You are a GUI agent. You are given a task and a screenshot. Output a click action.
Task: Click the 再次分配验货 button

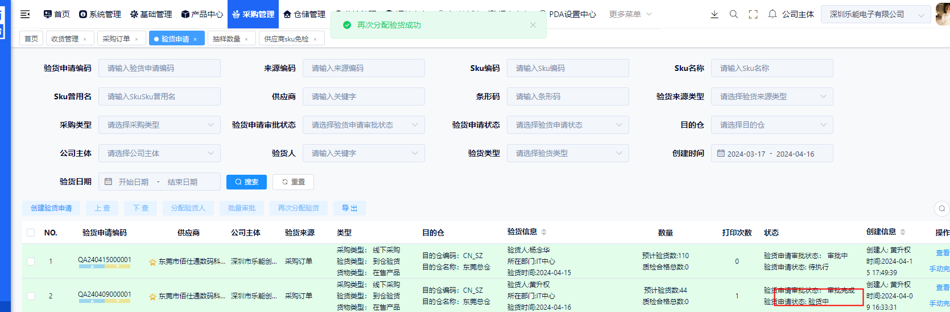point(299,208)
